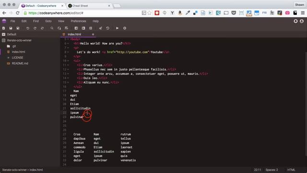Expand the .git folder

(14, 46)
